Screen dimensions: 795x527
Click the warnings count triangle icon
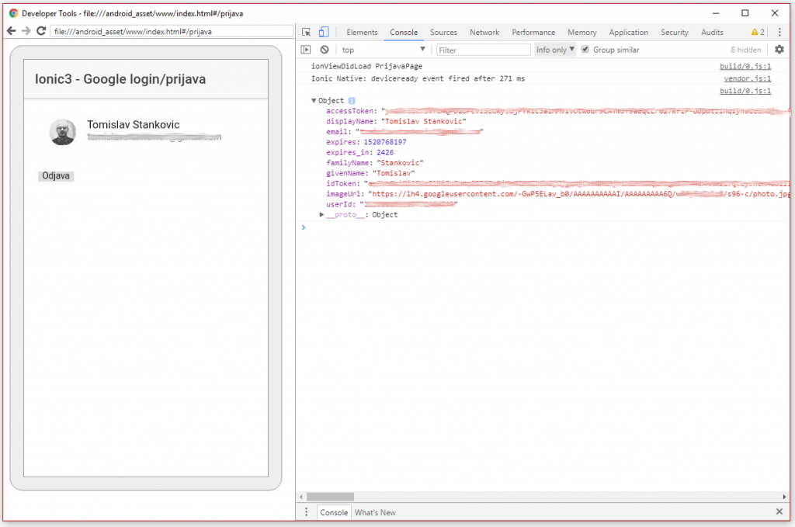[755, 33]
